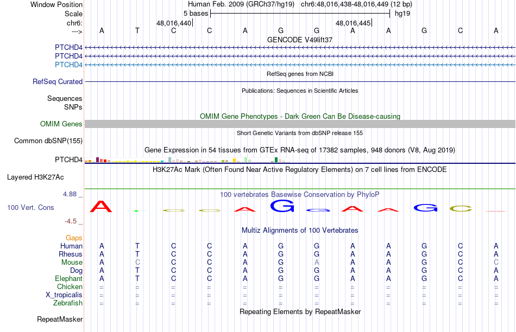Click the Zebrafish alignment row label

click(68, 303)
